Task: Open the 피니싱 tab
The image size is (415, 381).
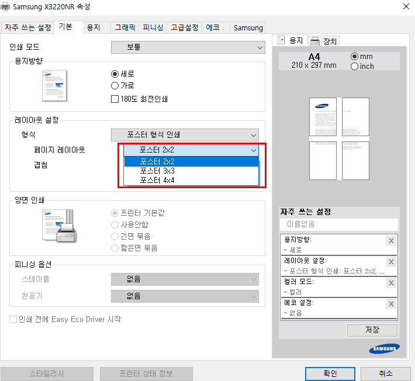Action: coord(153,27)
